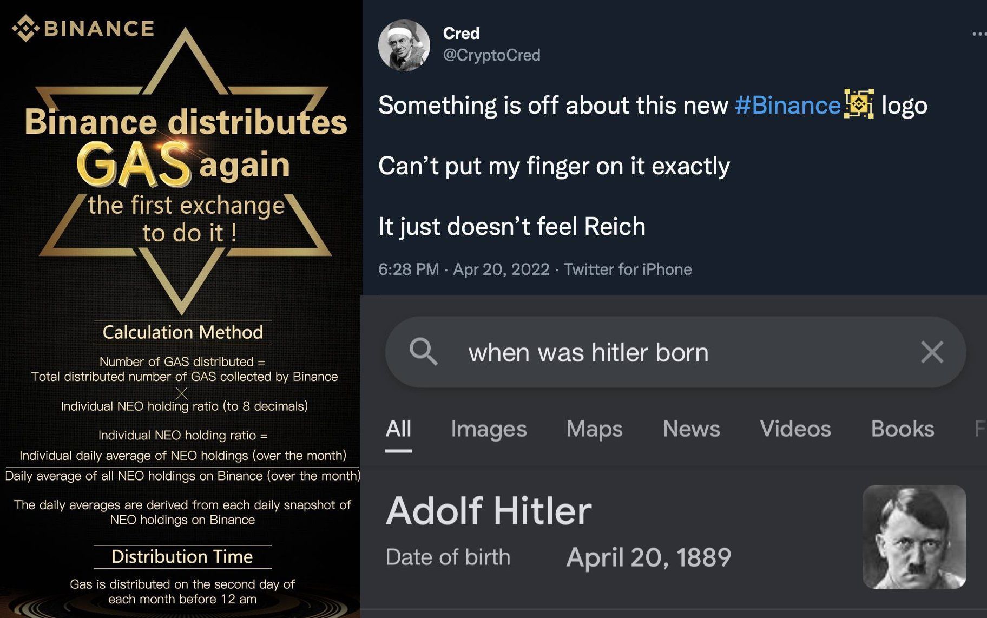Click the Cred display name

461,33
